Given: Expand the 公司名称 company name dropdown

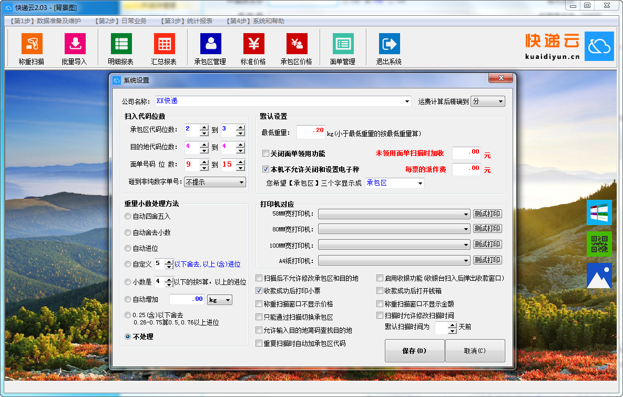Looking at the screenshot, I should click(x=407, y=101).
